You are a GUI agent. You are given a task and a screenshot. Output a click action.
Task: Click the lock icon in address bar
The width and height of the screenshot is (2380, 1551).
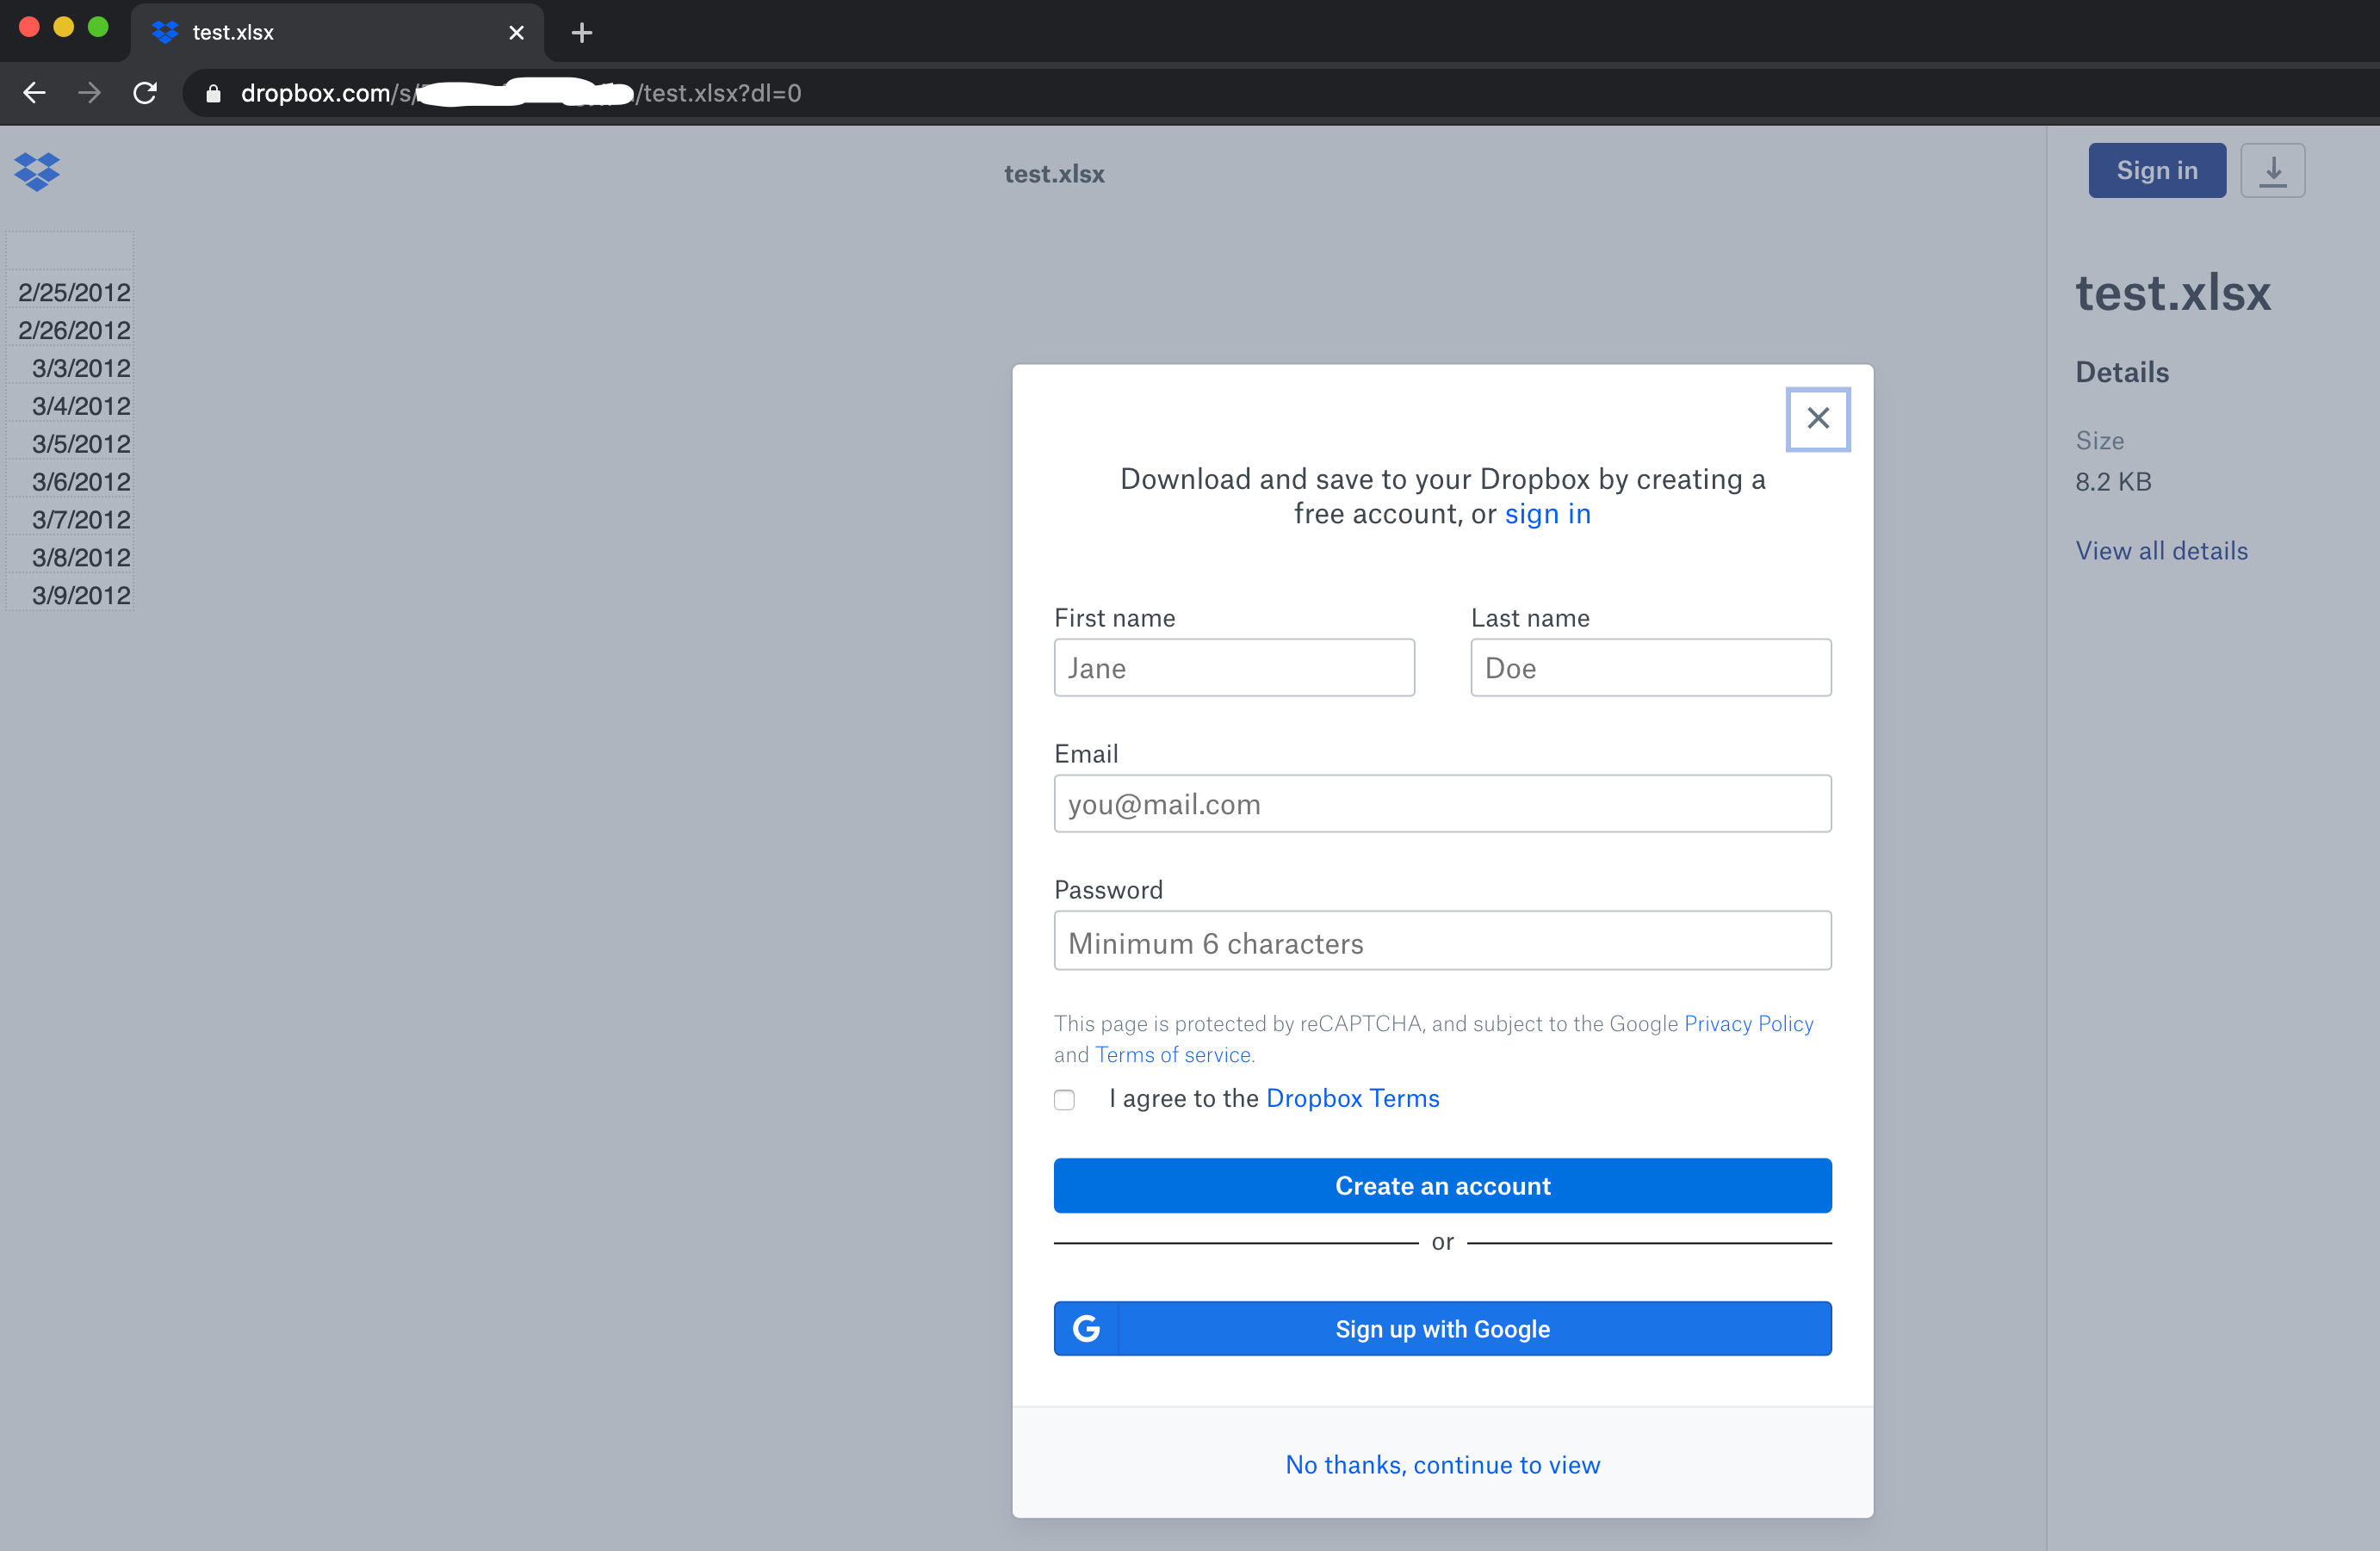(213, 94)
